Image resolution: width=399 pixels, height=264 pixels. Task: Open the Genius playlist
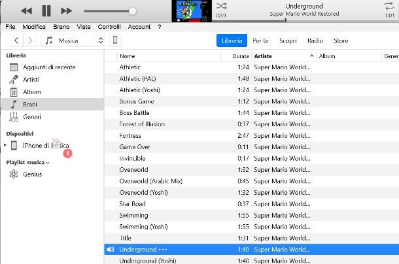coord(52,174)
